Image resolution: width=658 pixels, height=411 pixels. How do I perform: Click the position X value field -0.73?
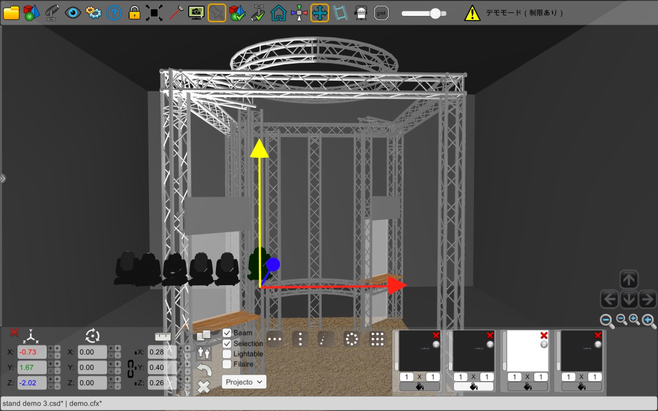32,352
